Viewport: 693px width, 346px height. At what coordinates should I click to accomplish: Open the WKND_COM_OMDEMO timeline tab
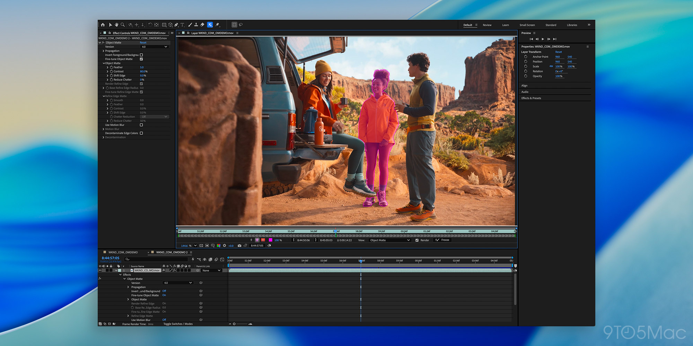[123, 252]
